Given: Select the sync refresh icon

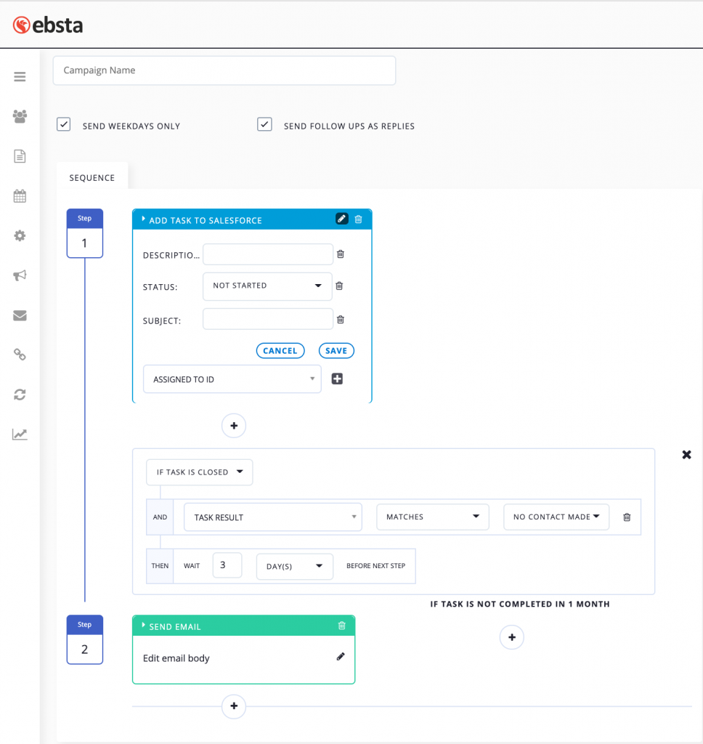Looking at the screenshot, I should (x=20, y=395).
